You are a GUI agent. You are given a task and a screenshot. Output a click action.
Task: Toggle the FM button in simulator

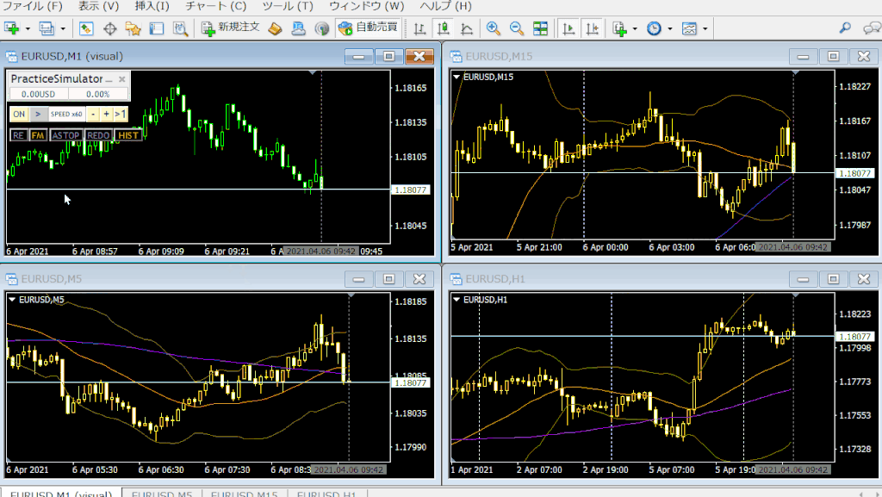tap(38, 135)
